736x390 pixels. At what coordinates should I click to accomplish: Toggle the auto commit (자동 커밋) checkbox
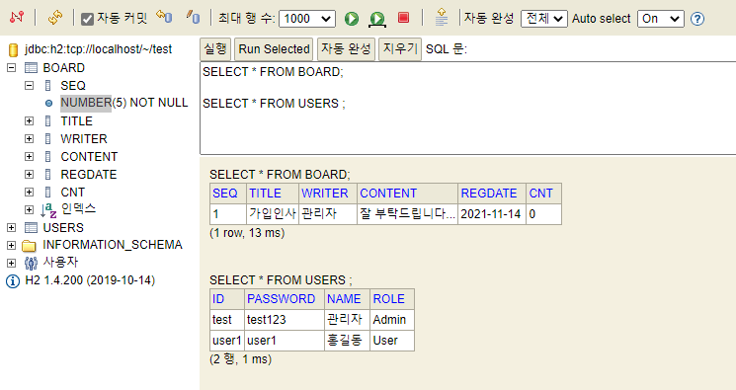(x=87, y=19)
